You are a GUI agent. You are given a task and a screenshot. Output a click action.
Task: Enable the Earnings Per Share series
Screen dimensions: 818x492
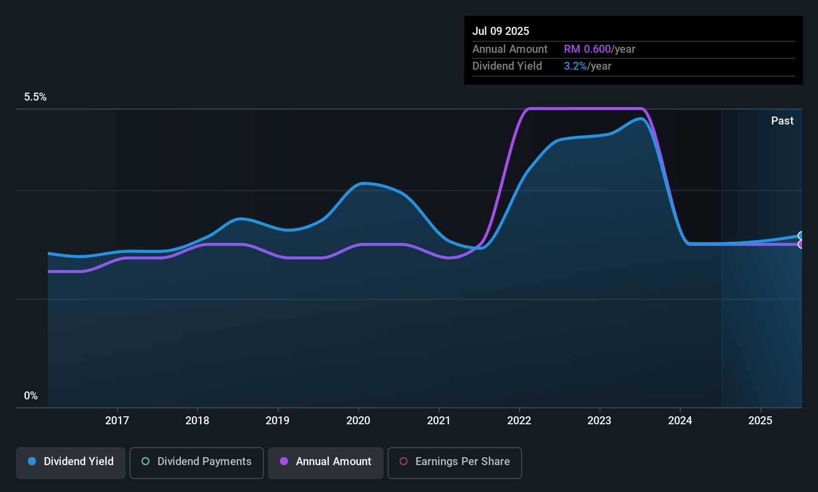click(455, 463)
